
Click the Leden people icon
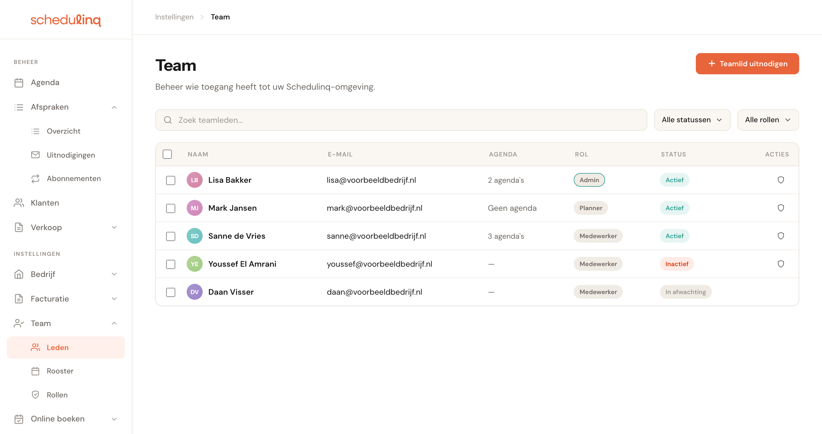click(35, 347)
